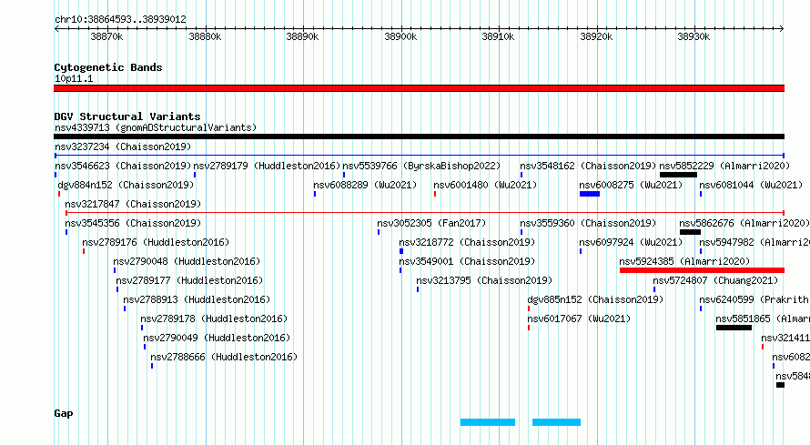Select the Cytogenetic Bands track title

[x=108, y=67]
